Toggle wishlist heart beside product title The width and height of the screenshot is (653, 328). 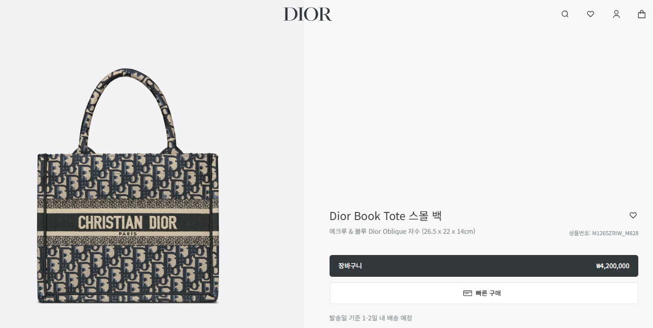click(x=633, y=215)
